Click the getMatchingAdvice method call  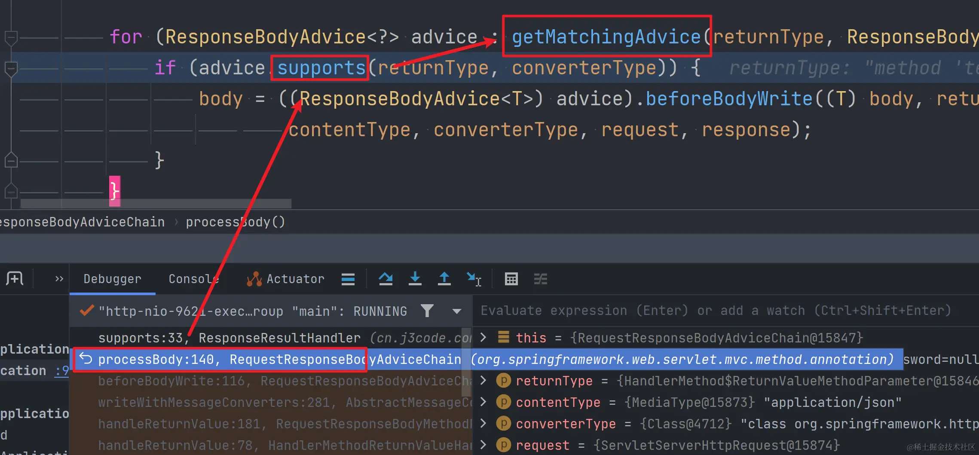pos(606,37)
